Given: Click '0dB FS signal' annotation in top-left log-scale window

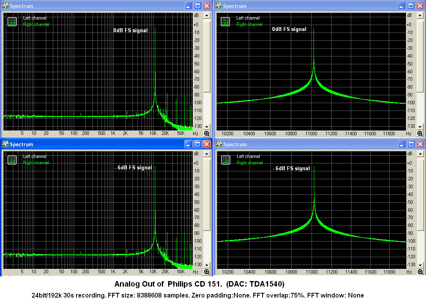Looking at the screenshot, I should click(131, 31).
